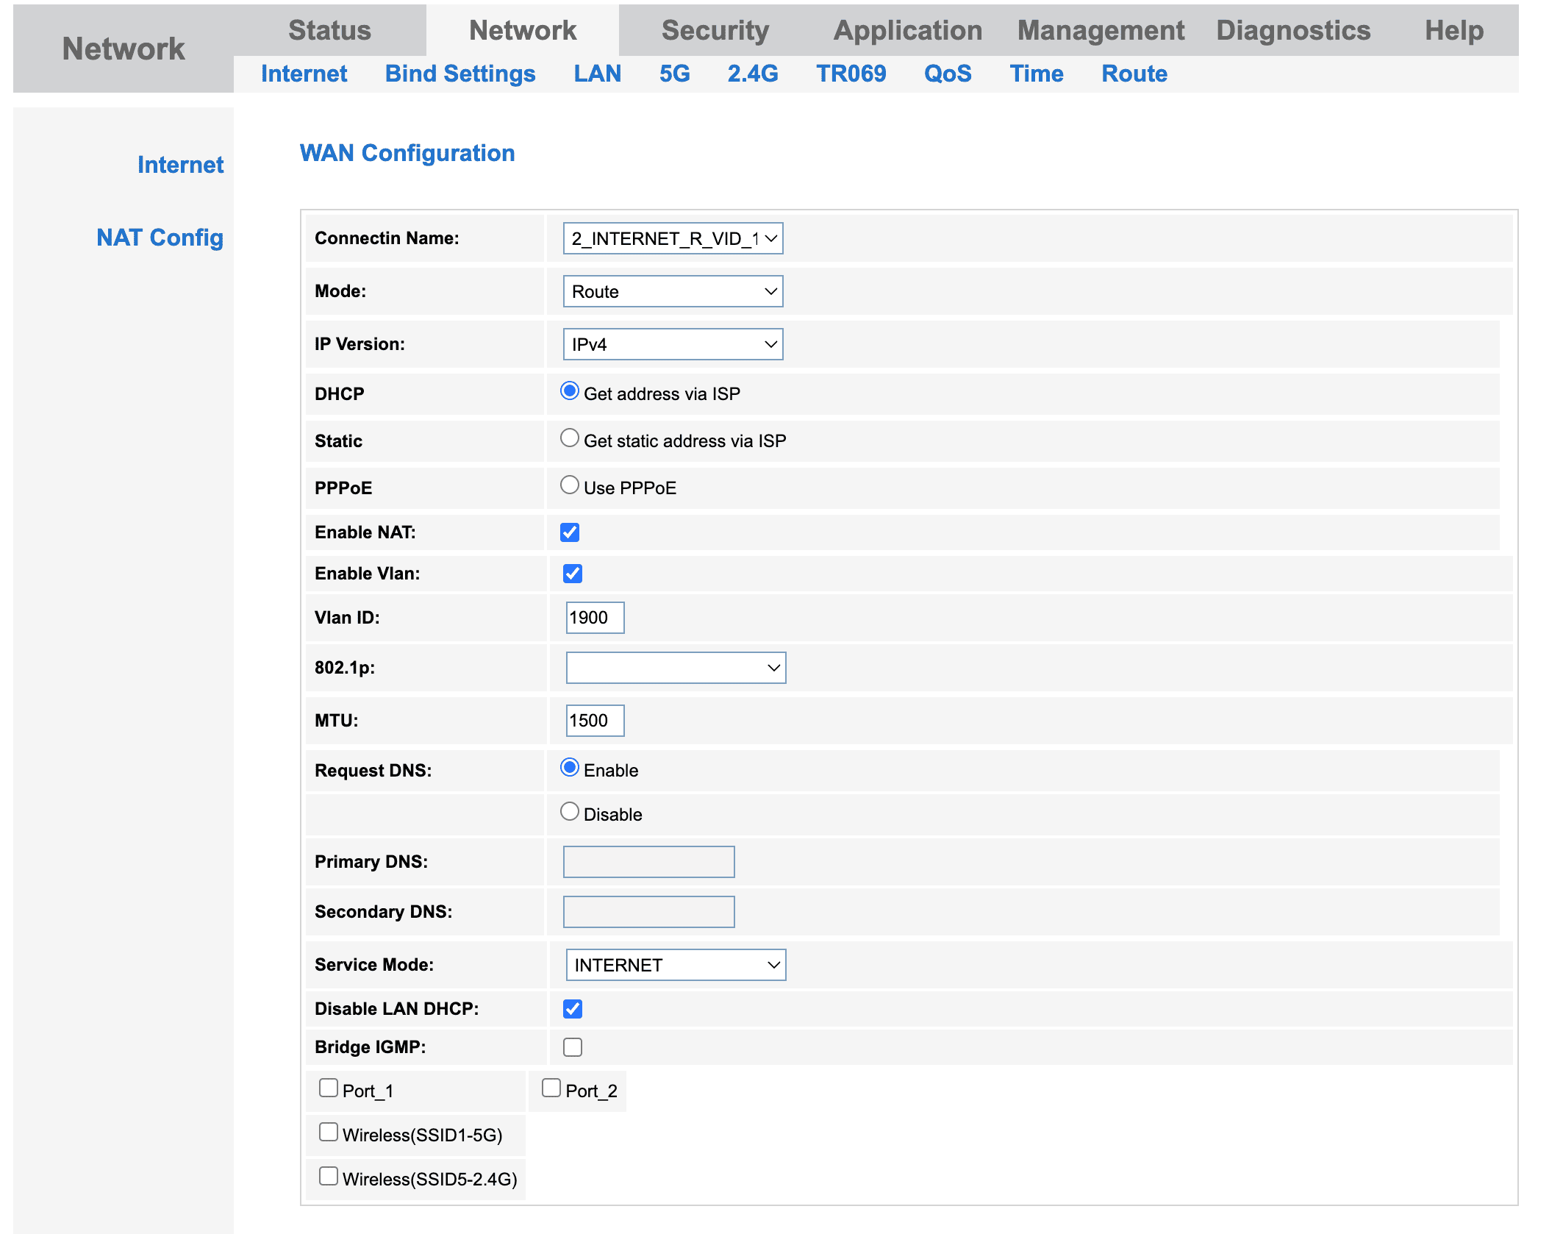This screenshot has height=1234, width=1563.
Task: Toggle the Enable Vlan checkbox
Action: [573, 574]
